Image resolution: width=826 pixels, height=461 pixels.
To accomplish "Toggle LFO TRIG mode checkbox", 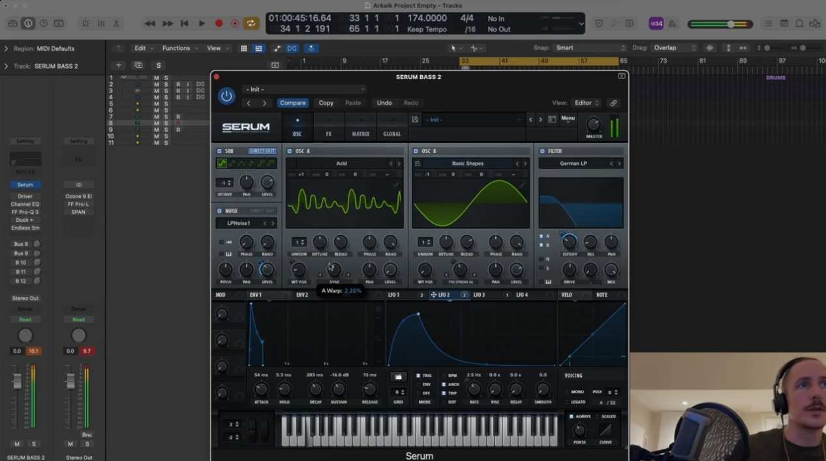I will 418,376.
